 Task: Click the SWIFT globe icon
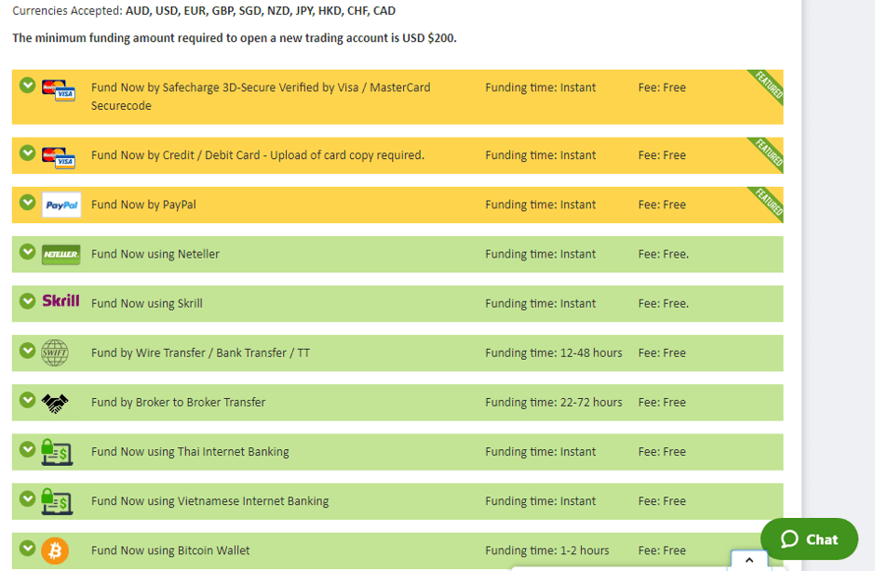pos(55,353)
